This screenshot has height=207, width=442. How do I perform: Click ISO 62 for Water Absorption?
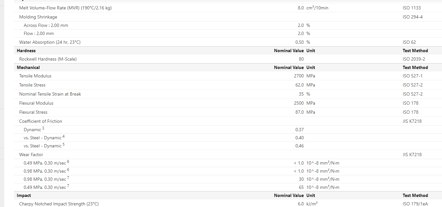[409, 42]
